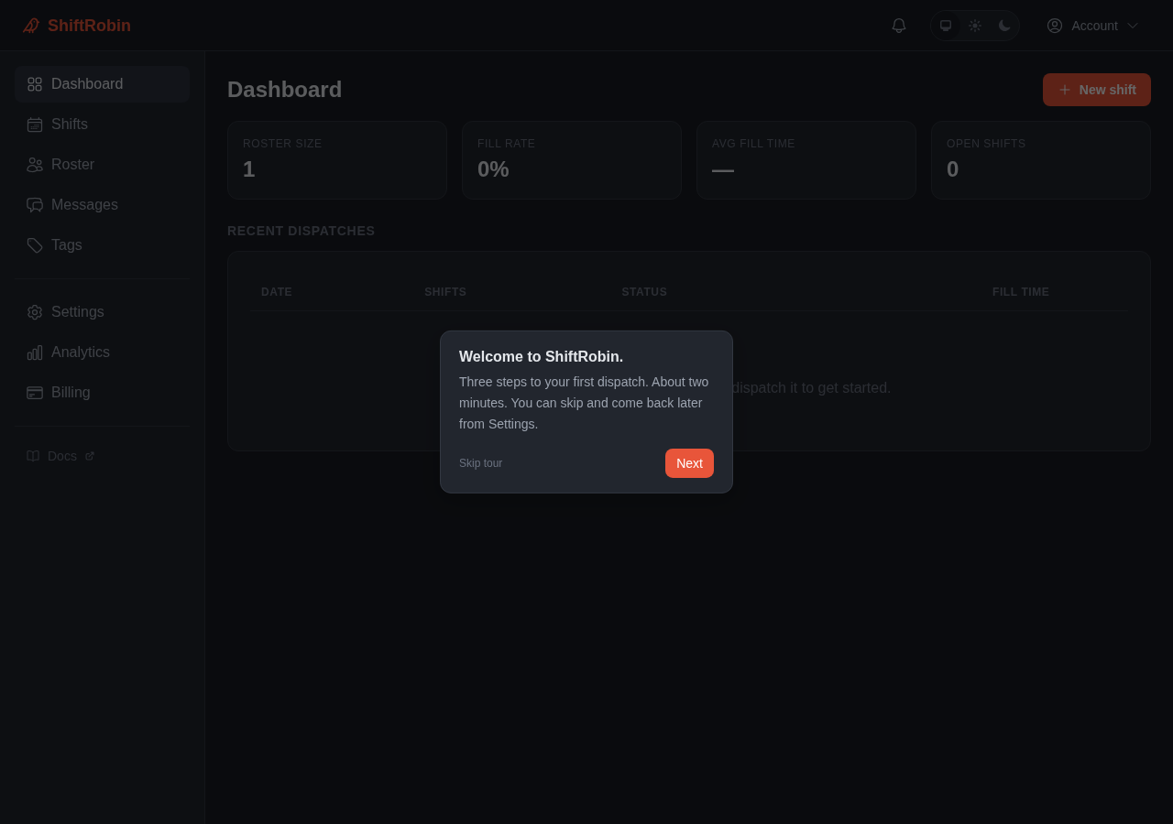Skip the onboarding tour
Screen dimensions: 1173x824
point(480,463)
